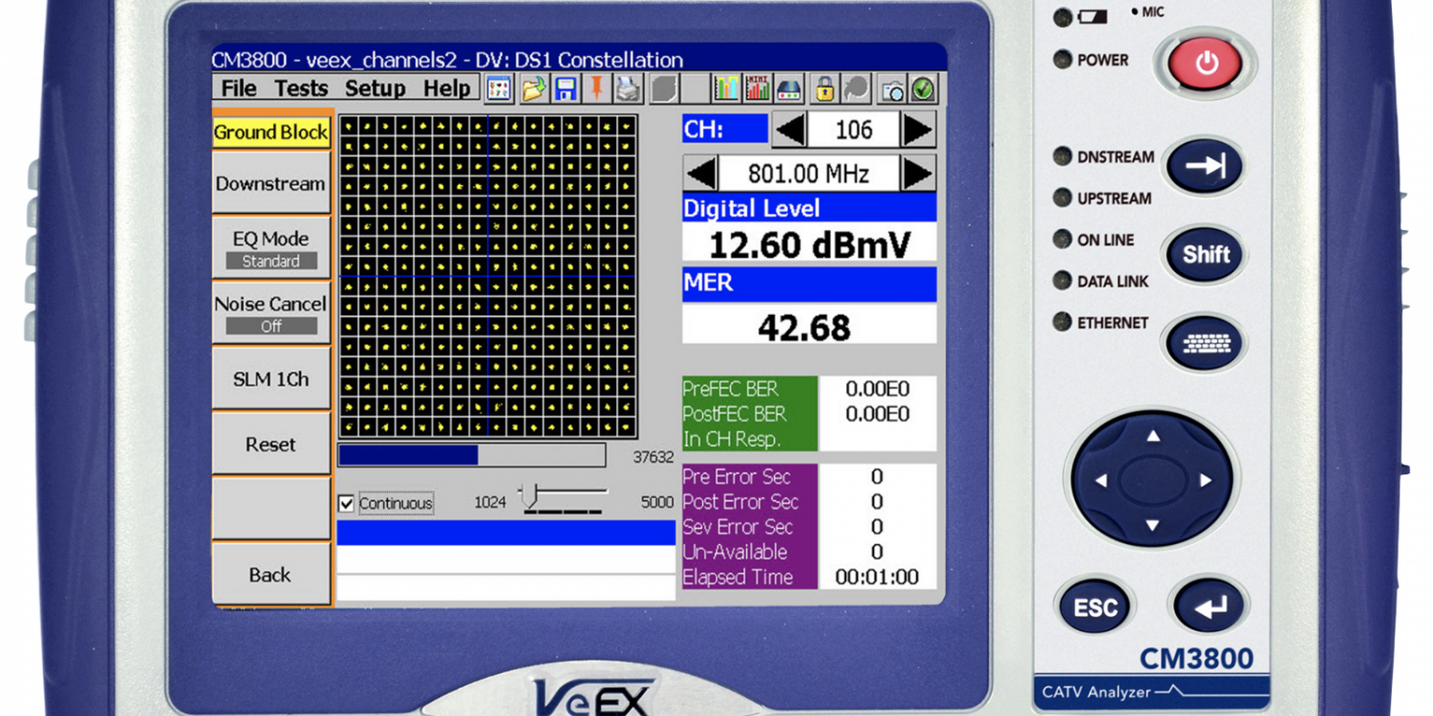
Task: Push the hardware Shift button
Action: click(x=1205, y=255)
